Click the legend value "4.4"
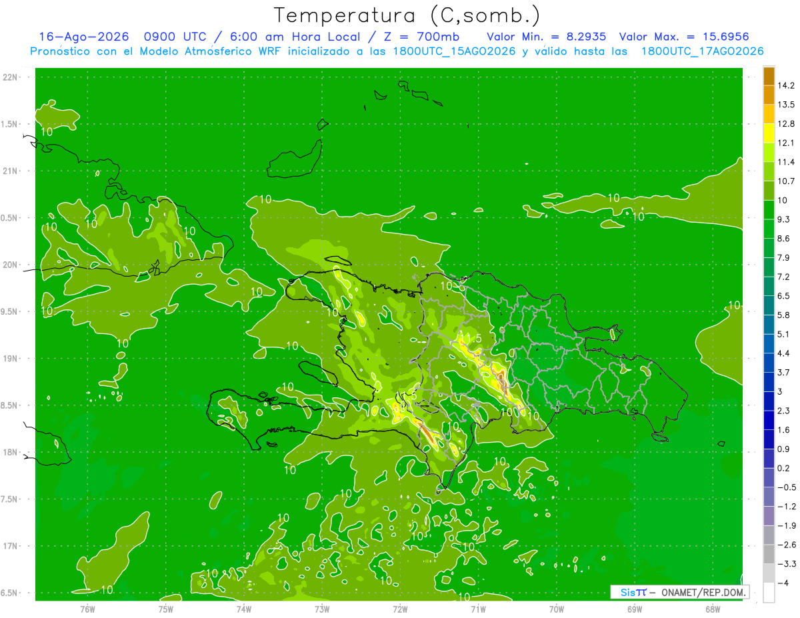Image resolution: width=800 pixels, height=618 pixels. click(x=785, y=353)
